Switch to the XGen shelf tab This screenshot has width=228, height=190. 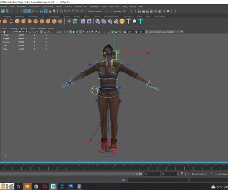pos(139,16)
